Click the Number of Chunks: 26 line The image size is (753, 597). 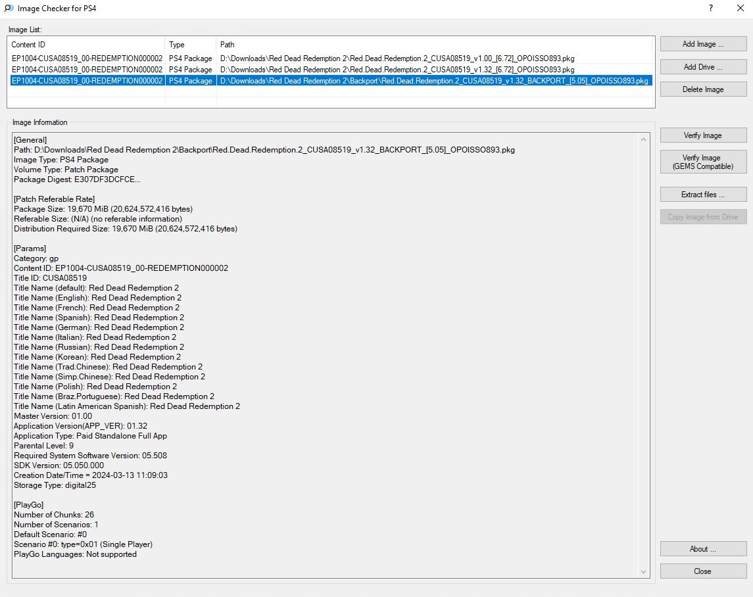54,515
